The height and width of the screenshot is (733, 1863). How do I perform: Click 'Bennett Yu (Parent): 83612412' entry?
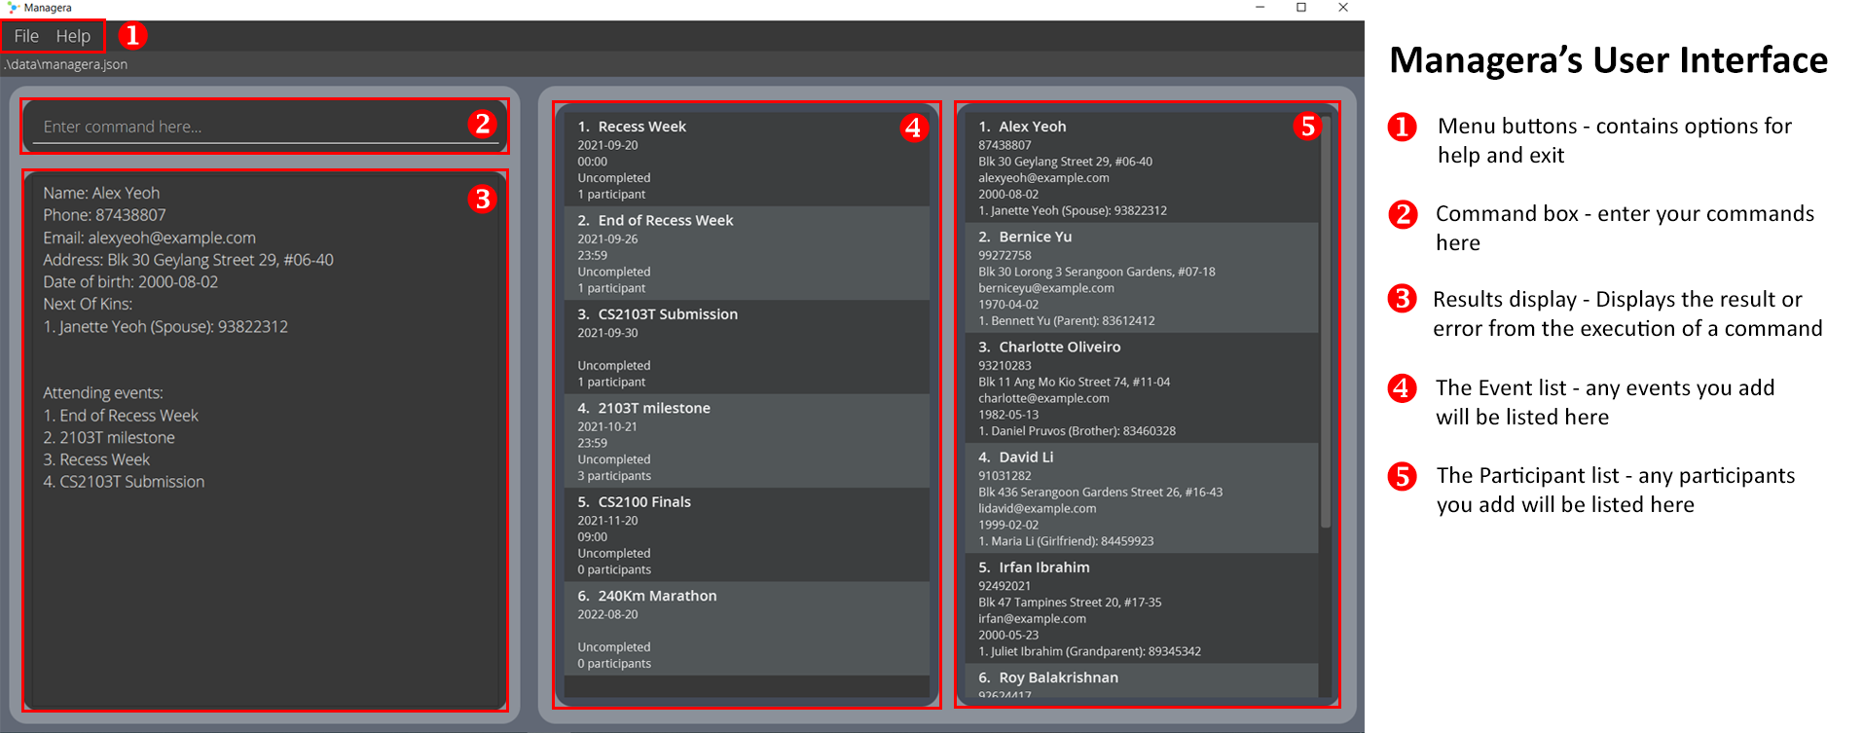pos(1067,320)
